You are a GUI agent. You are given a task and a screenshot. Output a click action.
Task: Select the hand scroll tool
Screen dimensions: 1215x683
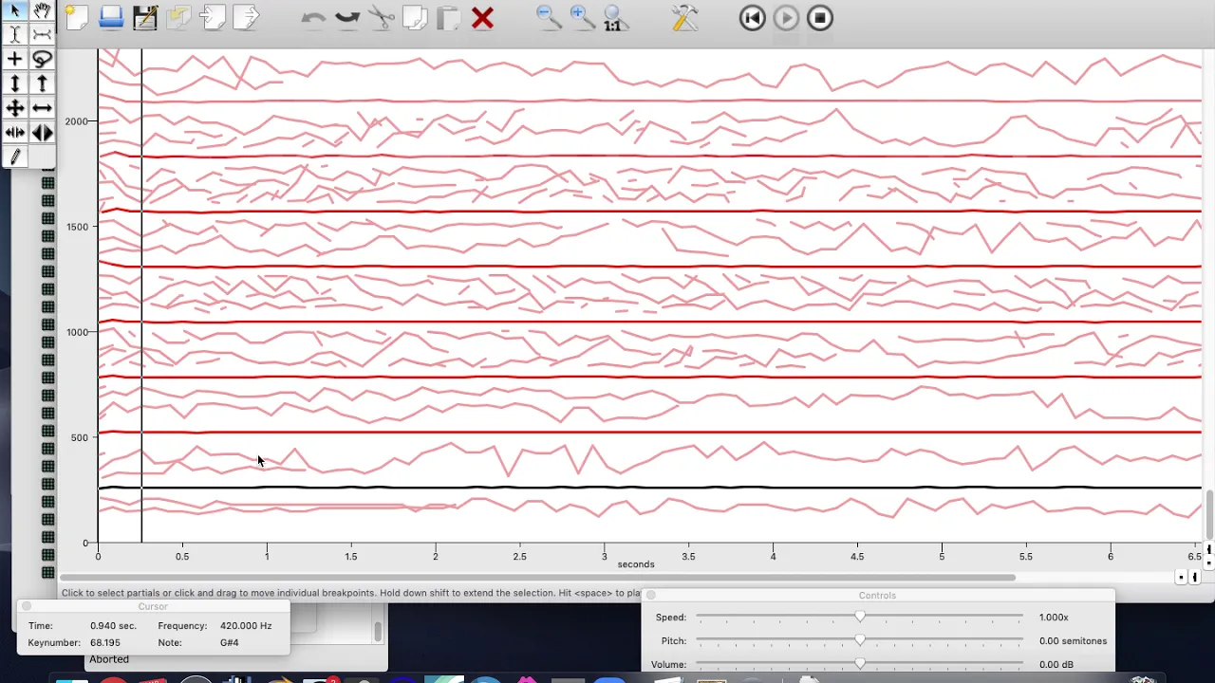coord(42,10)
